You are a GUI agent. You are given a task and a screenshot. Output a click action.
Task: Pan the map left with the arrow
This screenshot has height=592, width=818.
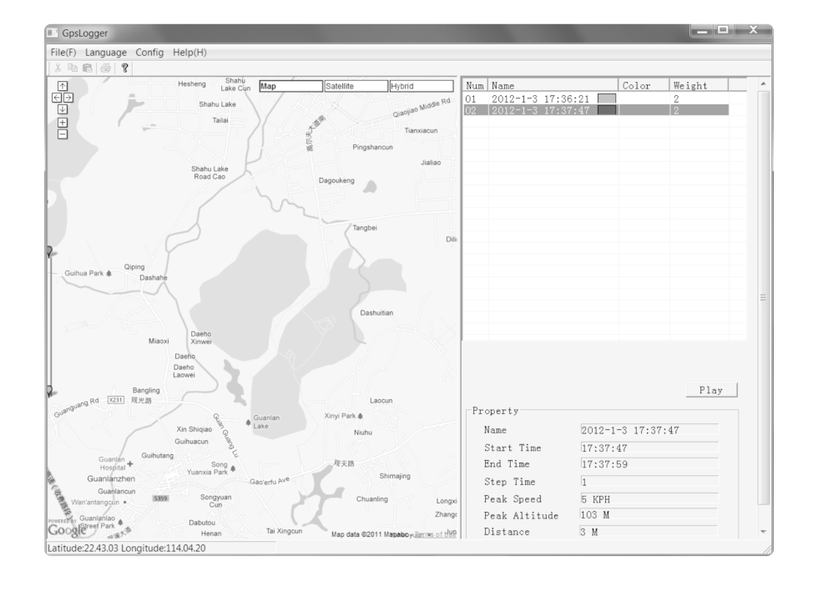pos(57,98)
